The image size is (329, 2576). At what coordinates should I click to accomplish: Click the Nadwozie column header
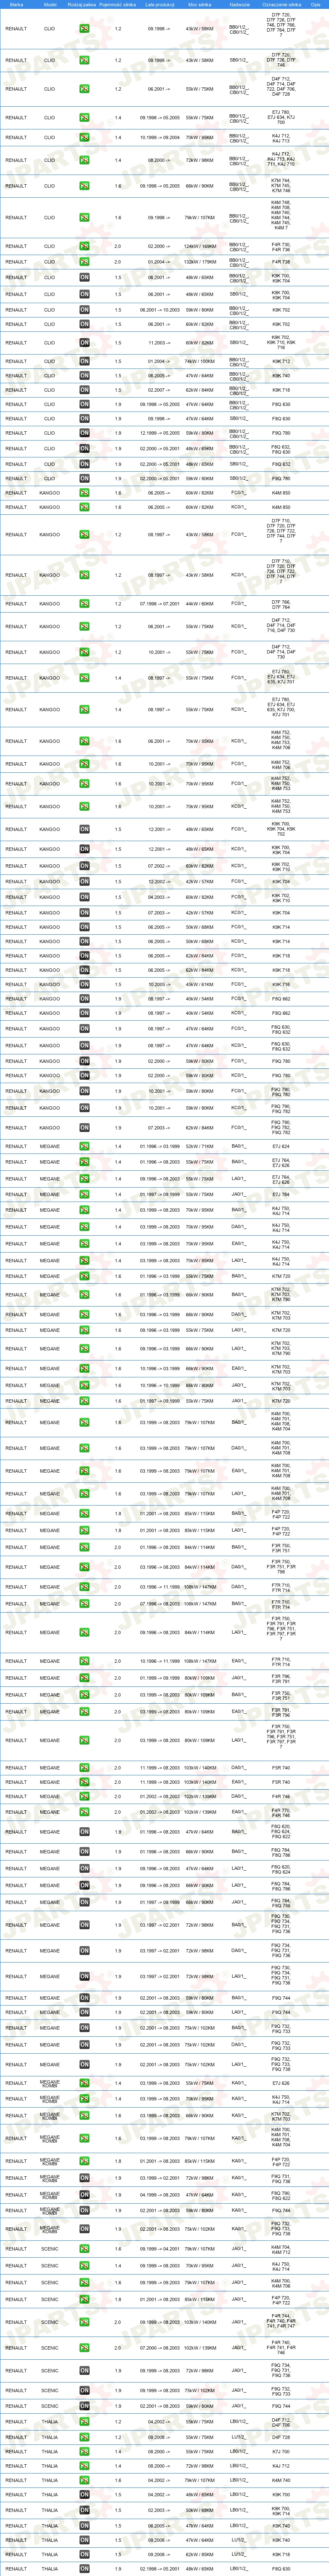[239, 5]
